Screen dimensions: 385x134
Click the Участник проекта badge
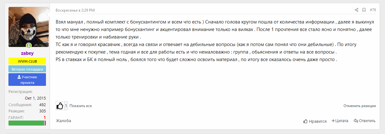pos(27,80)
